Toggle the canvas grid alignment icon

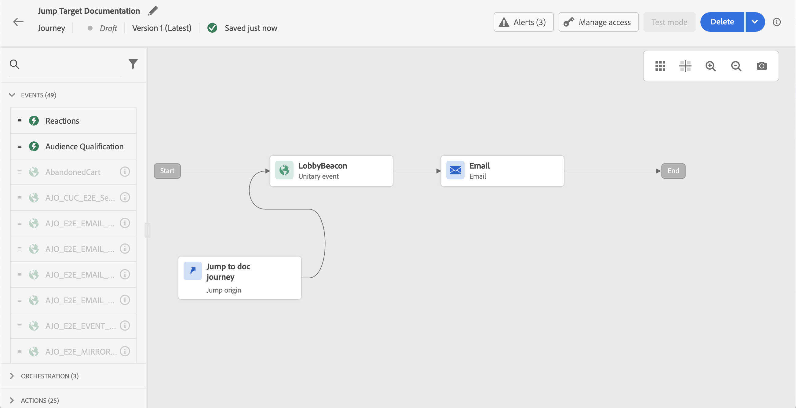pyautogui.click(x=685, y=66)
